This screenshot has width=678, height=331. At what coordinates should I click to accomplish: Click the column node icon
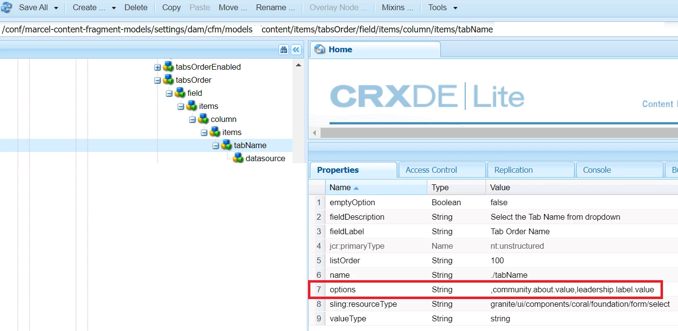tap(203, 119)
